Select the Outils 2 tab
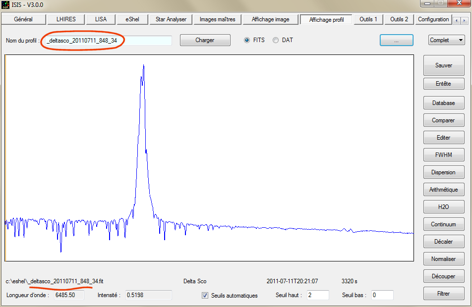The width and height of the screenshot is (472, 307). click(x=398, y=19)
